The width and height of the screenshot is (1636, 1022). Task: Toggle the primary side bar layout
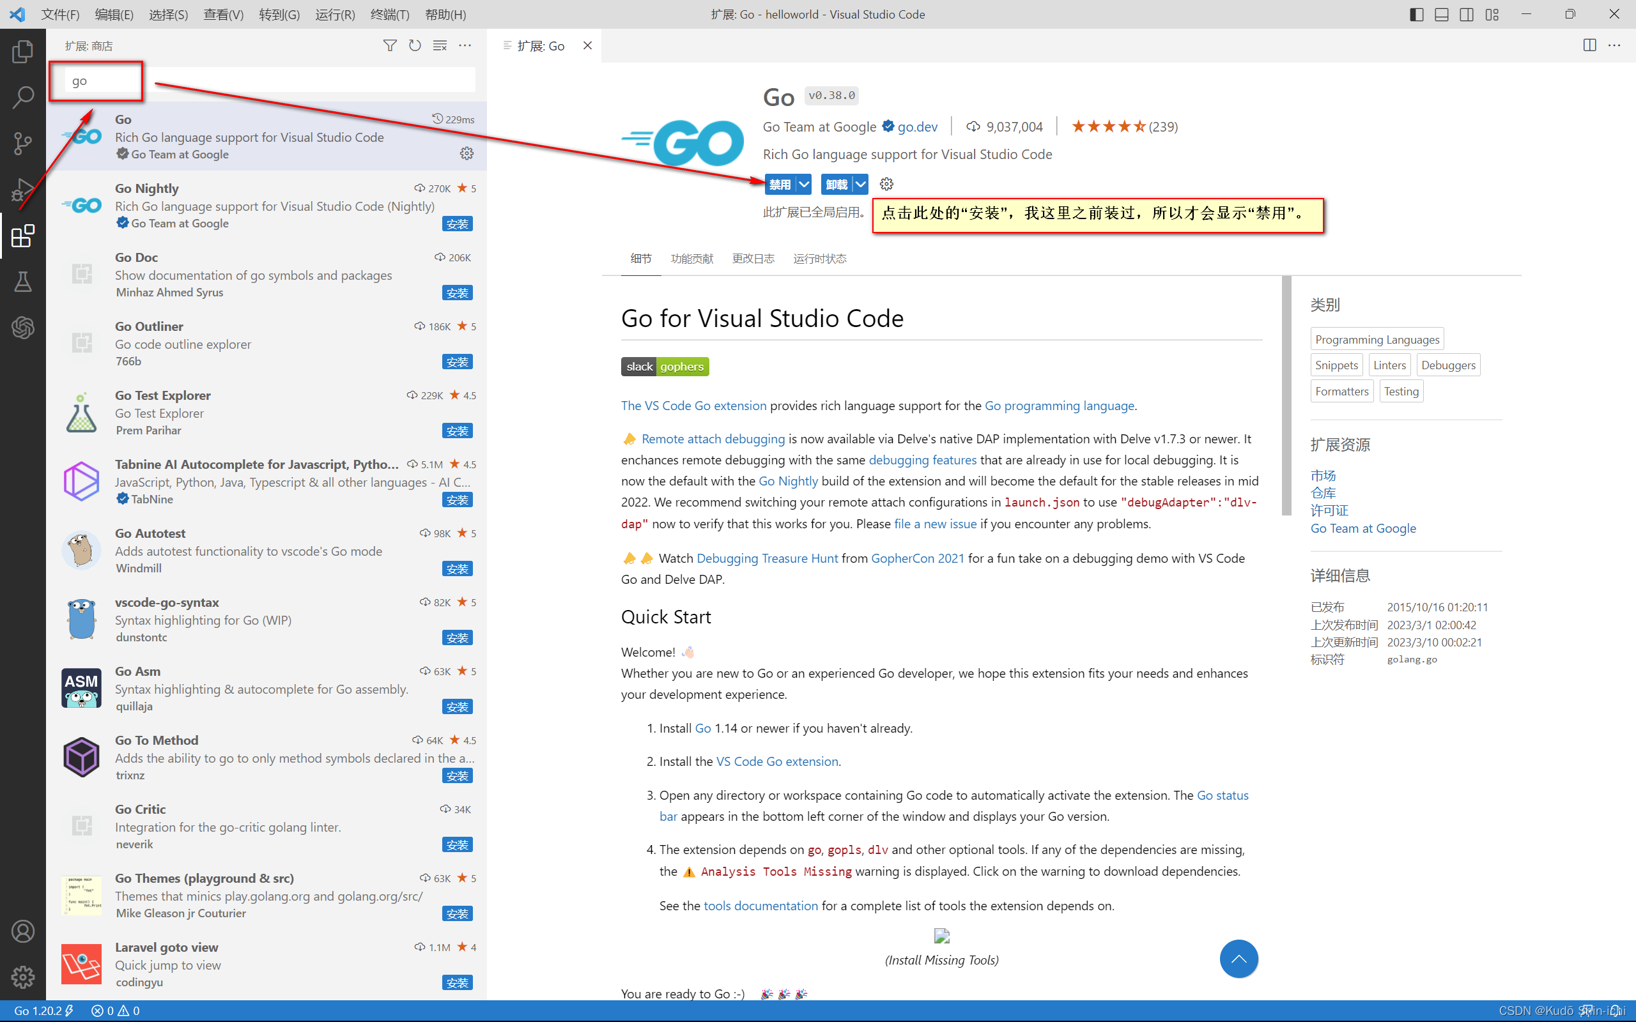click(1416, 14)
